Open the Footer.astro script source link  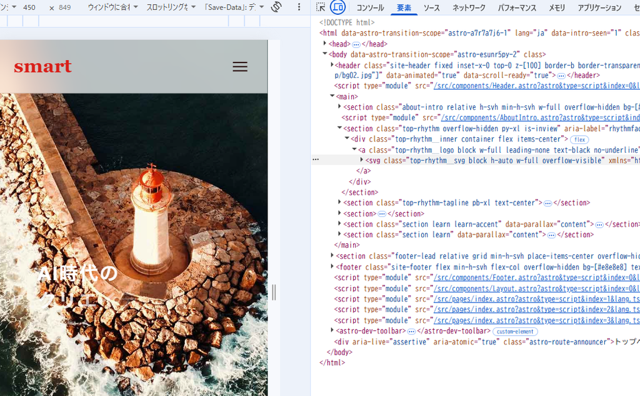point(536,278)
